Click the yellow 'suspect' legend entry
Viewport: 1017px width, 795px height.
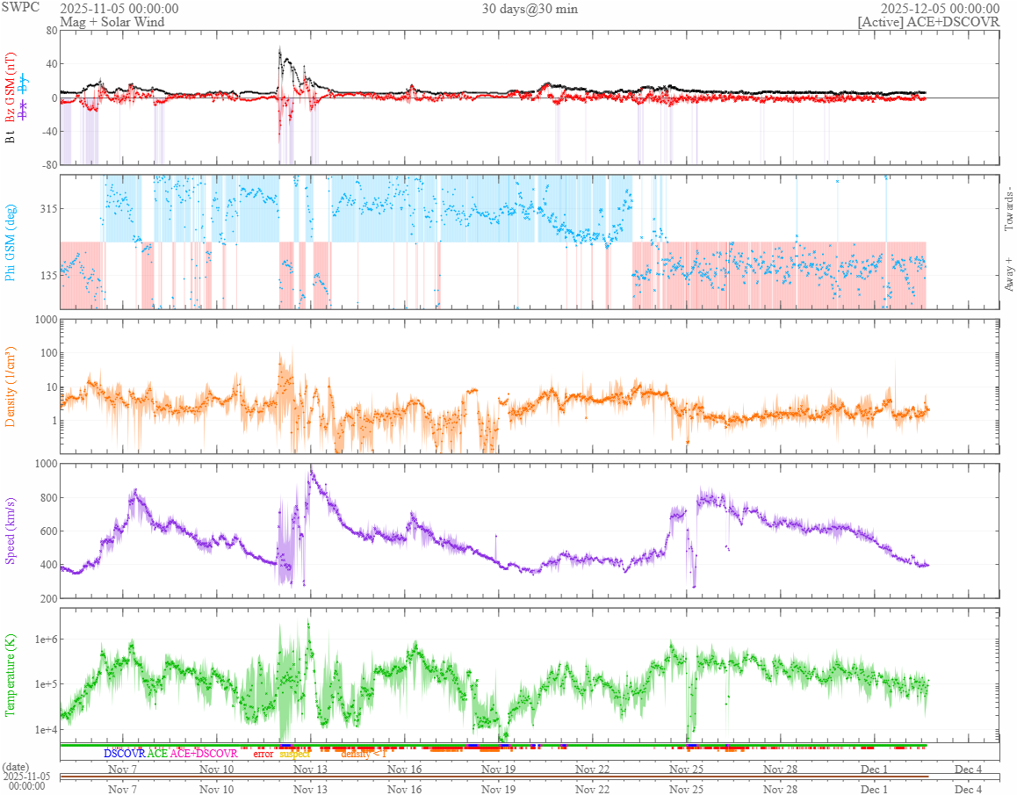tap(295, 754)
